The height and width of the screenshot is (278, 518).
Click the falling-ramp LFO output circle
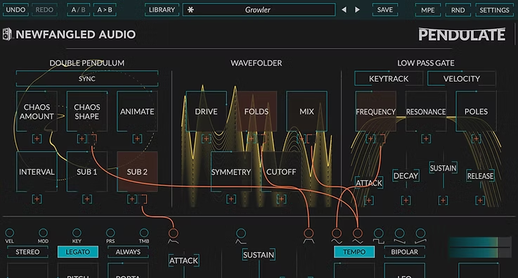[x=400, y=234]
